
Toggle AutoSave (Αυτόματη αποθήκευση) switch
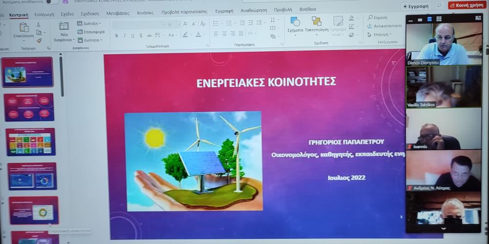coord(51,2)
